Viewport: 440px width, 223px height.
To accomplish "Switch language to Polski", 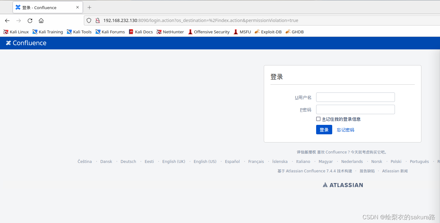I will [396, 162].
